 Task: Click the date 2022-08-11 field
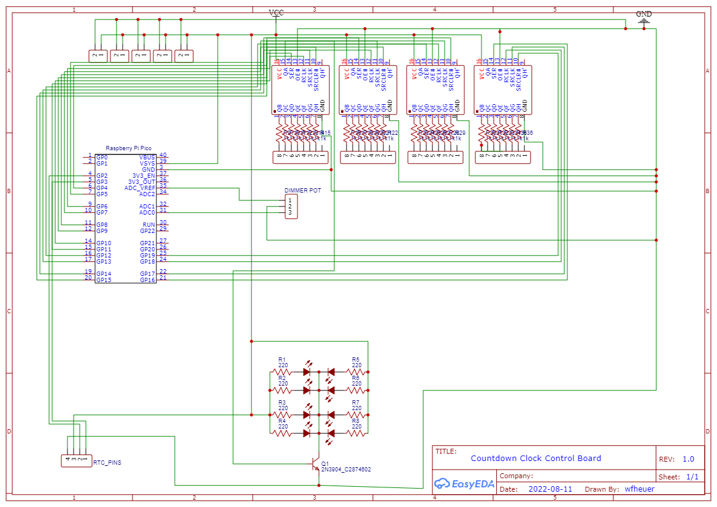coord(550,489)
